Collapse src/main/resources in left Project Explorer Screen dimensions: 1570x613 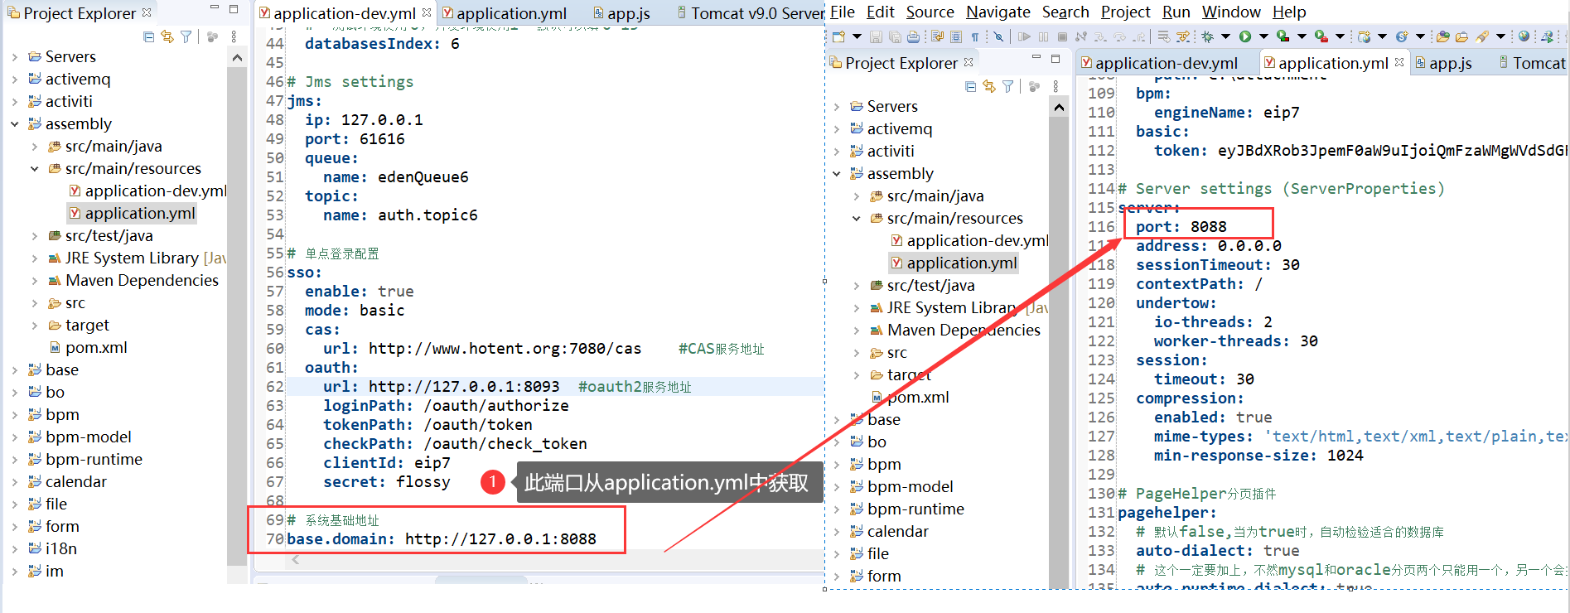[x=35, y=169]
